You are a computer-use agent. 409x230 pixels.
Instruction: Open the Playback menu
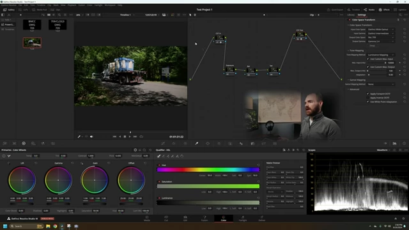coord(72,5)
